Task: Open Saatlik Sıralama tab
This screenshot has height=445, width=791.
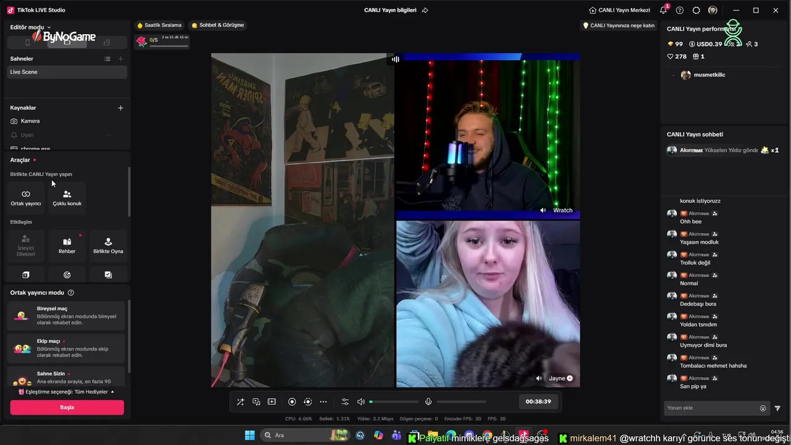Action: pos(159,25)
